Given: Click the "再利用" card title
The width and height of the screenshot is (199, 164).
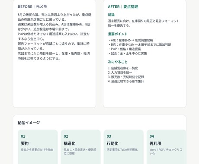Looking at the screenshot, I should click(155, 143).
